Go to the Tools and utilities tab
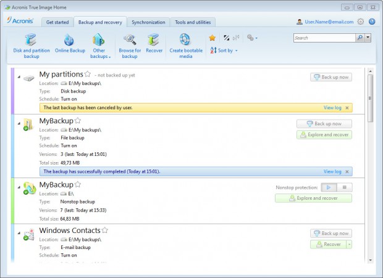Screen dimensions: 383x278 (x=193, y=22)
